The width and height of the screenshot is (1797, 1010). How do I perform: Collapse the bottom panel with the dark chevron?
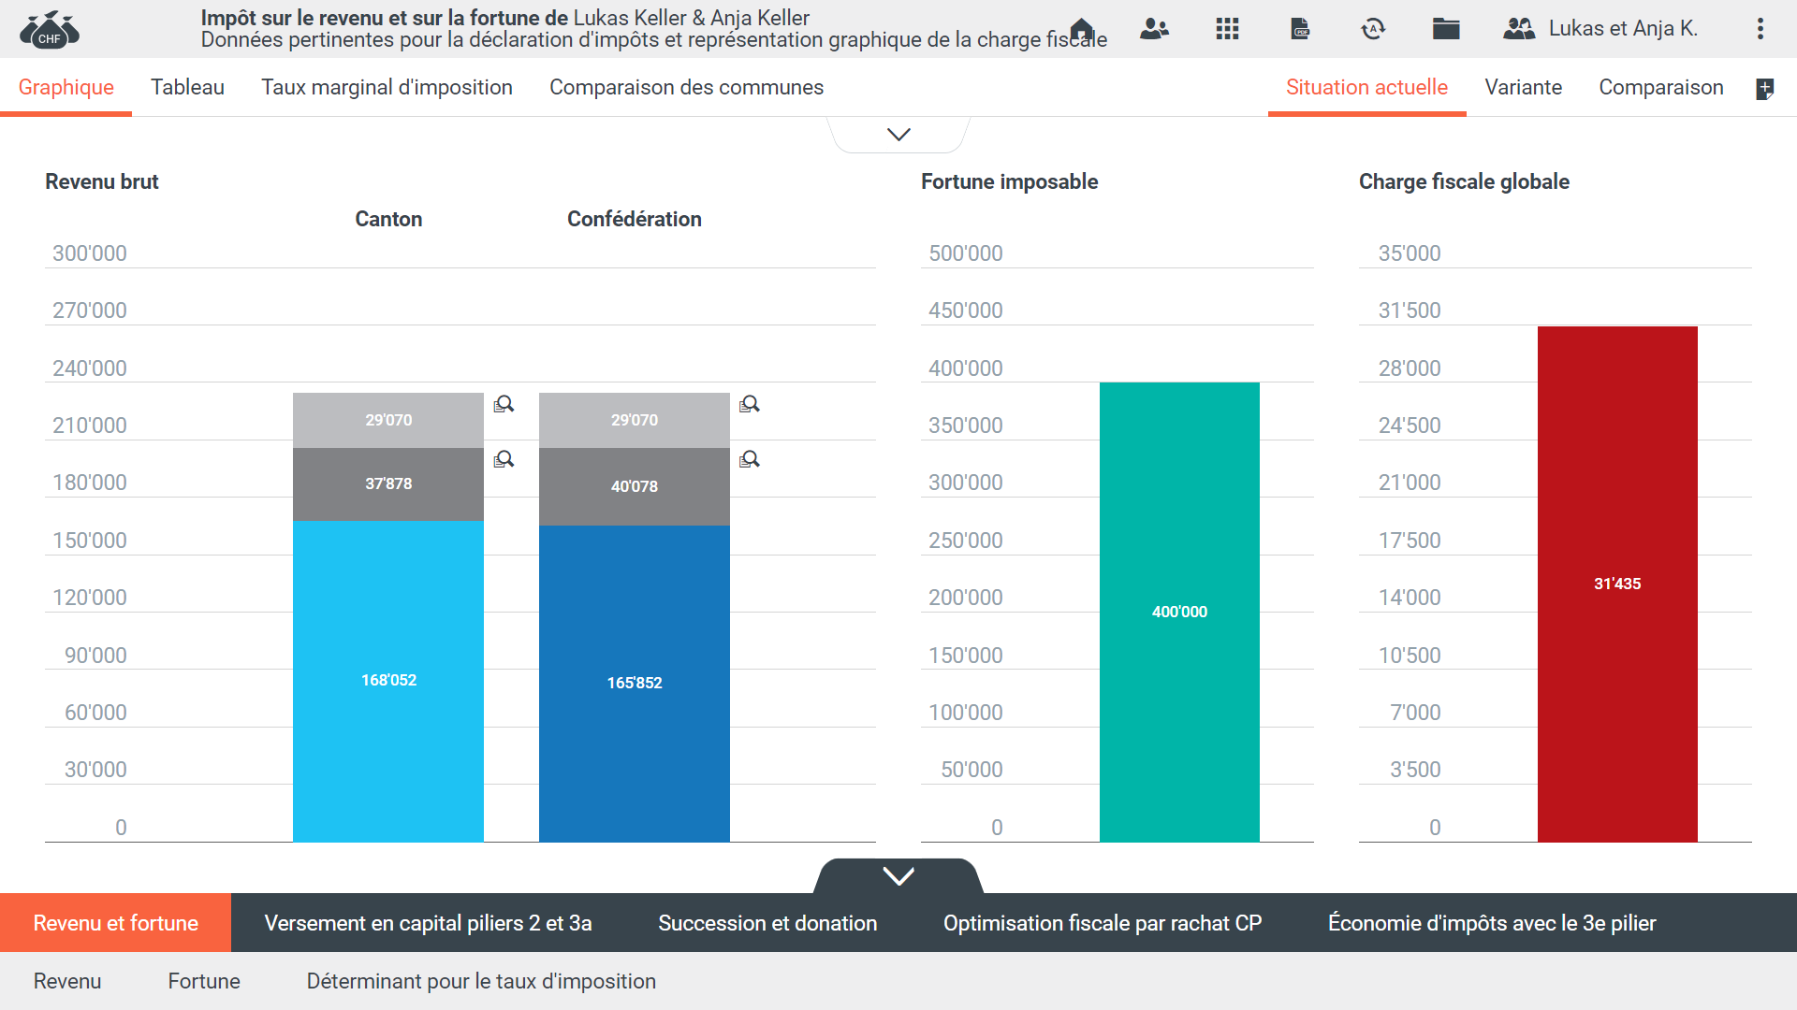pos(898,876)
